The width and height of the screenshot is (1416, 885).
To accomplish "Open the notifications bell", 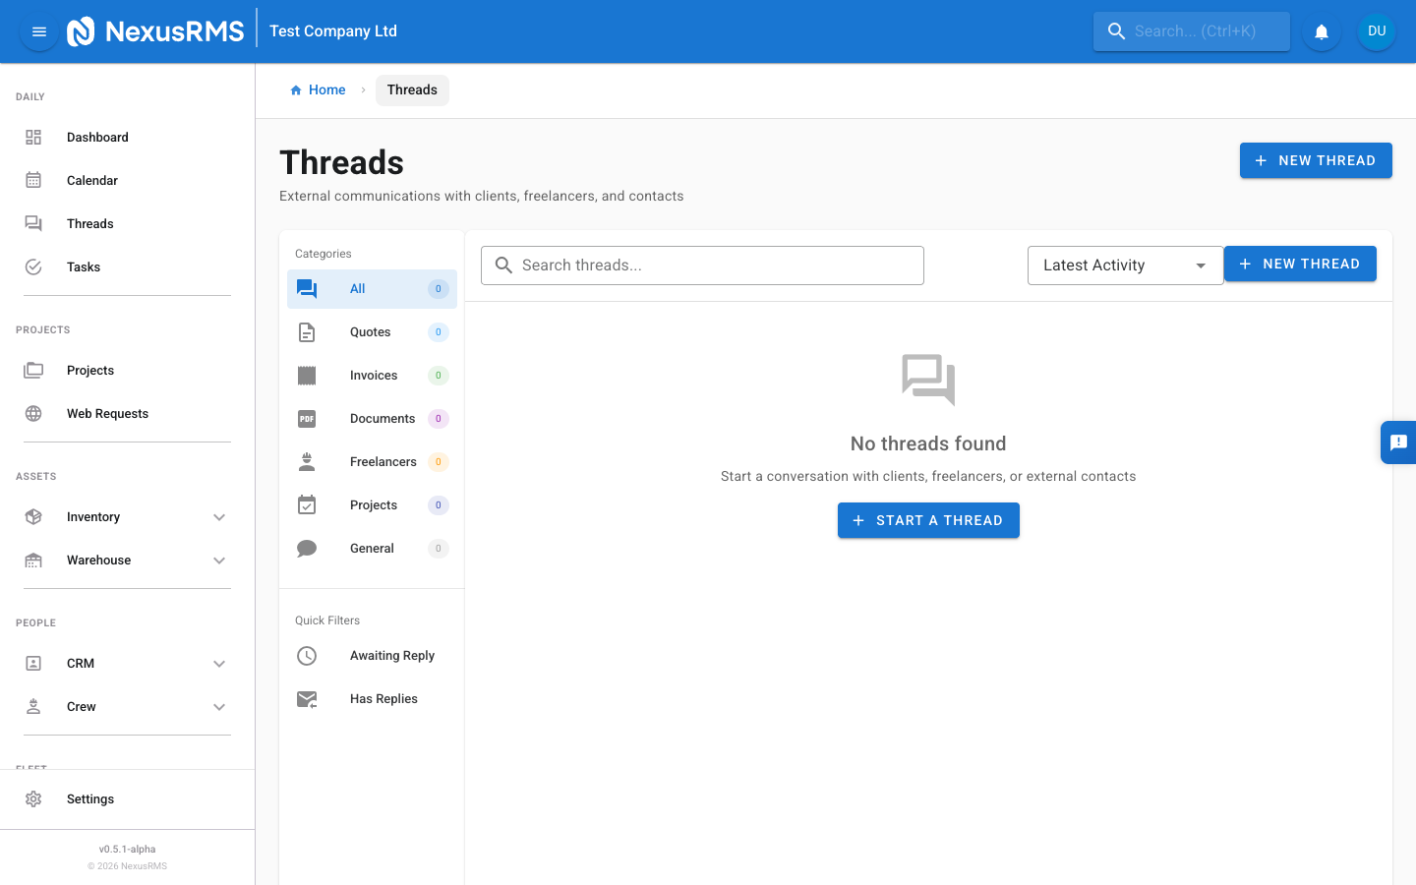I will 1321,30.
